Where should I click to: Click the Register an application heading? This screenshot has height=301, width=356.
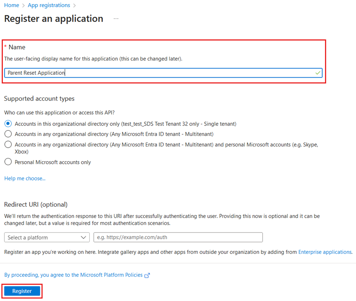pos(53,19)
